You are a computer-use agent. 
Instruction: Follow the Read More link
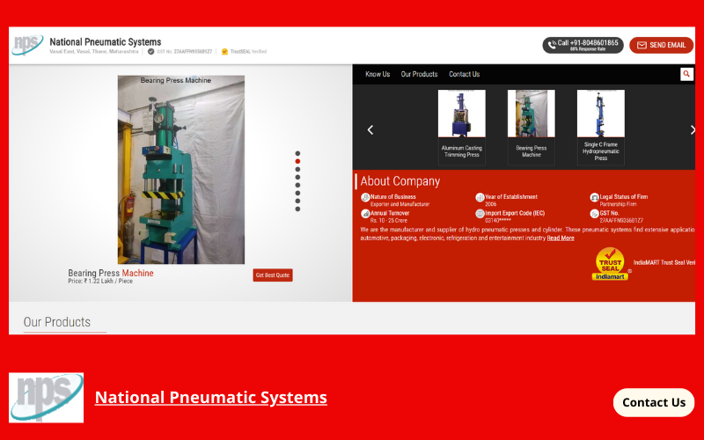(x=561, y=238)
